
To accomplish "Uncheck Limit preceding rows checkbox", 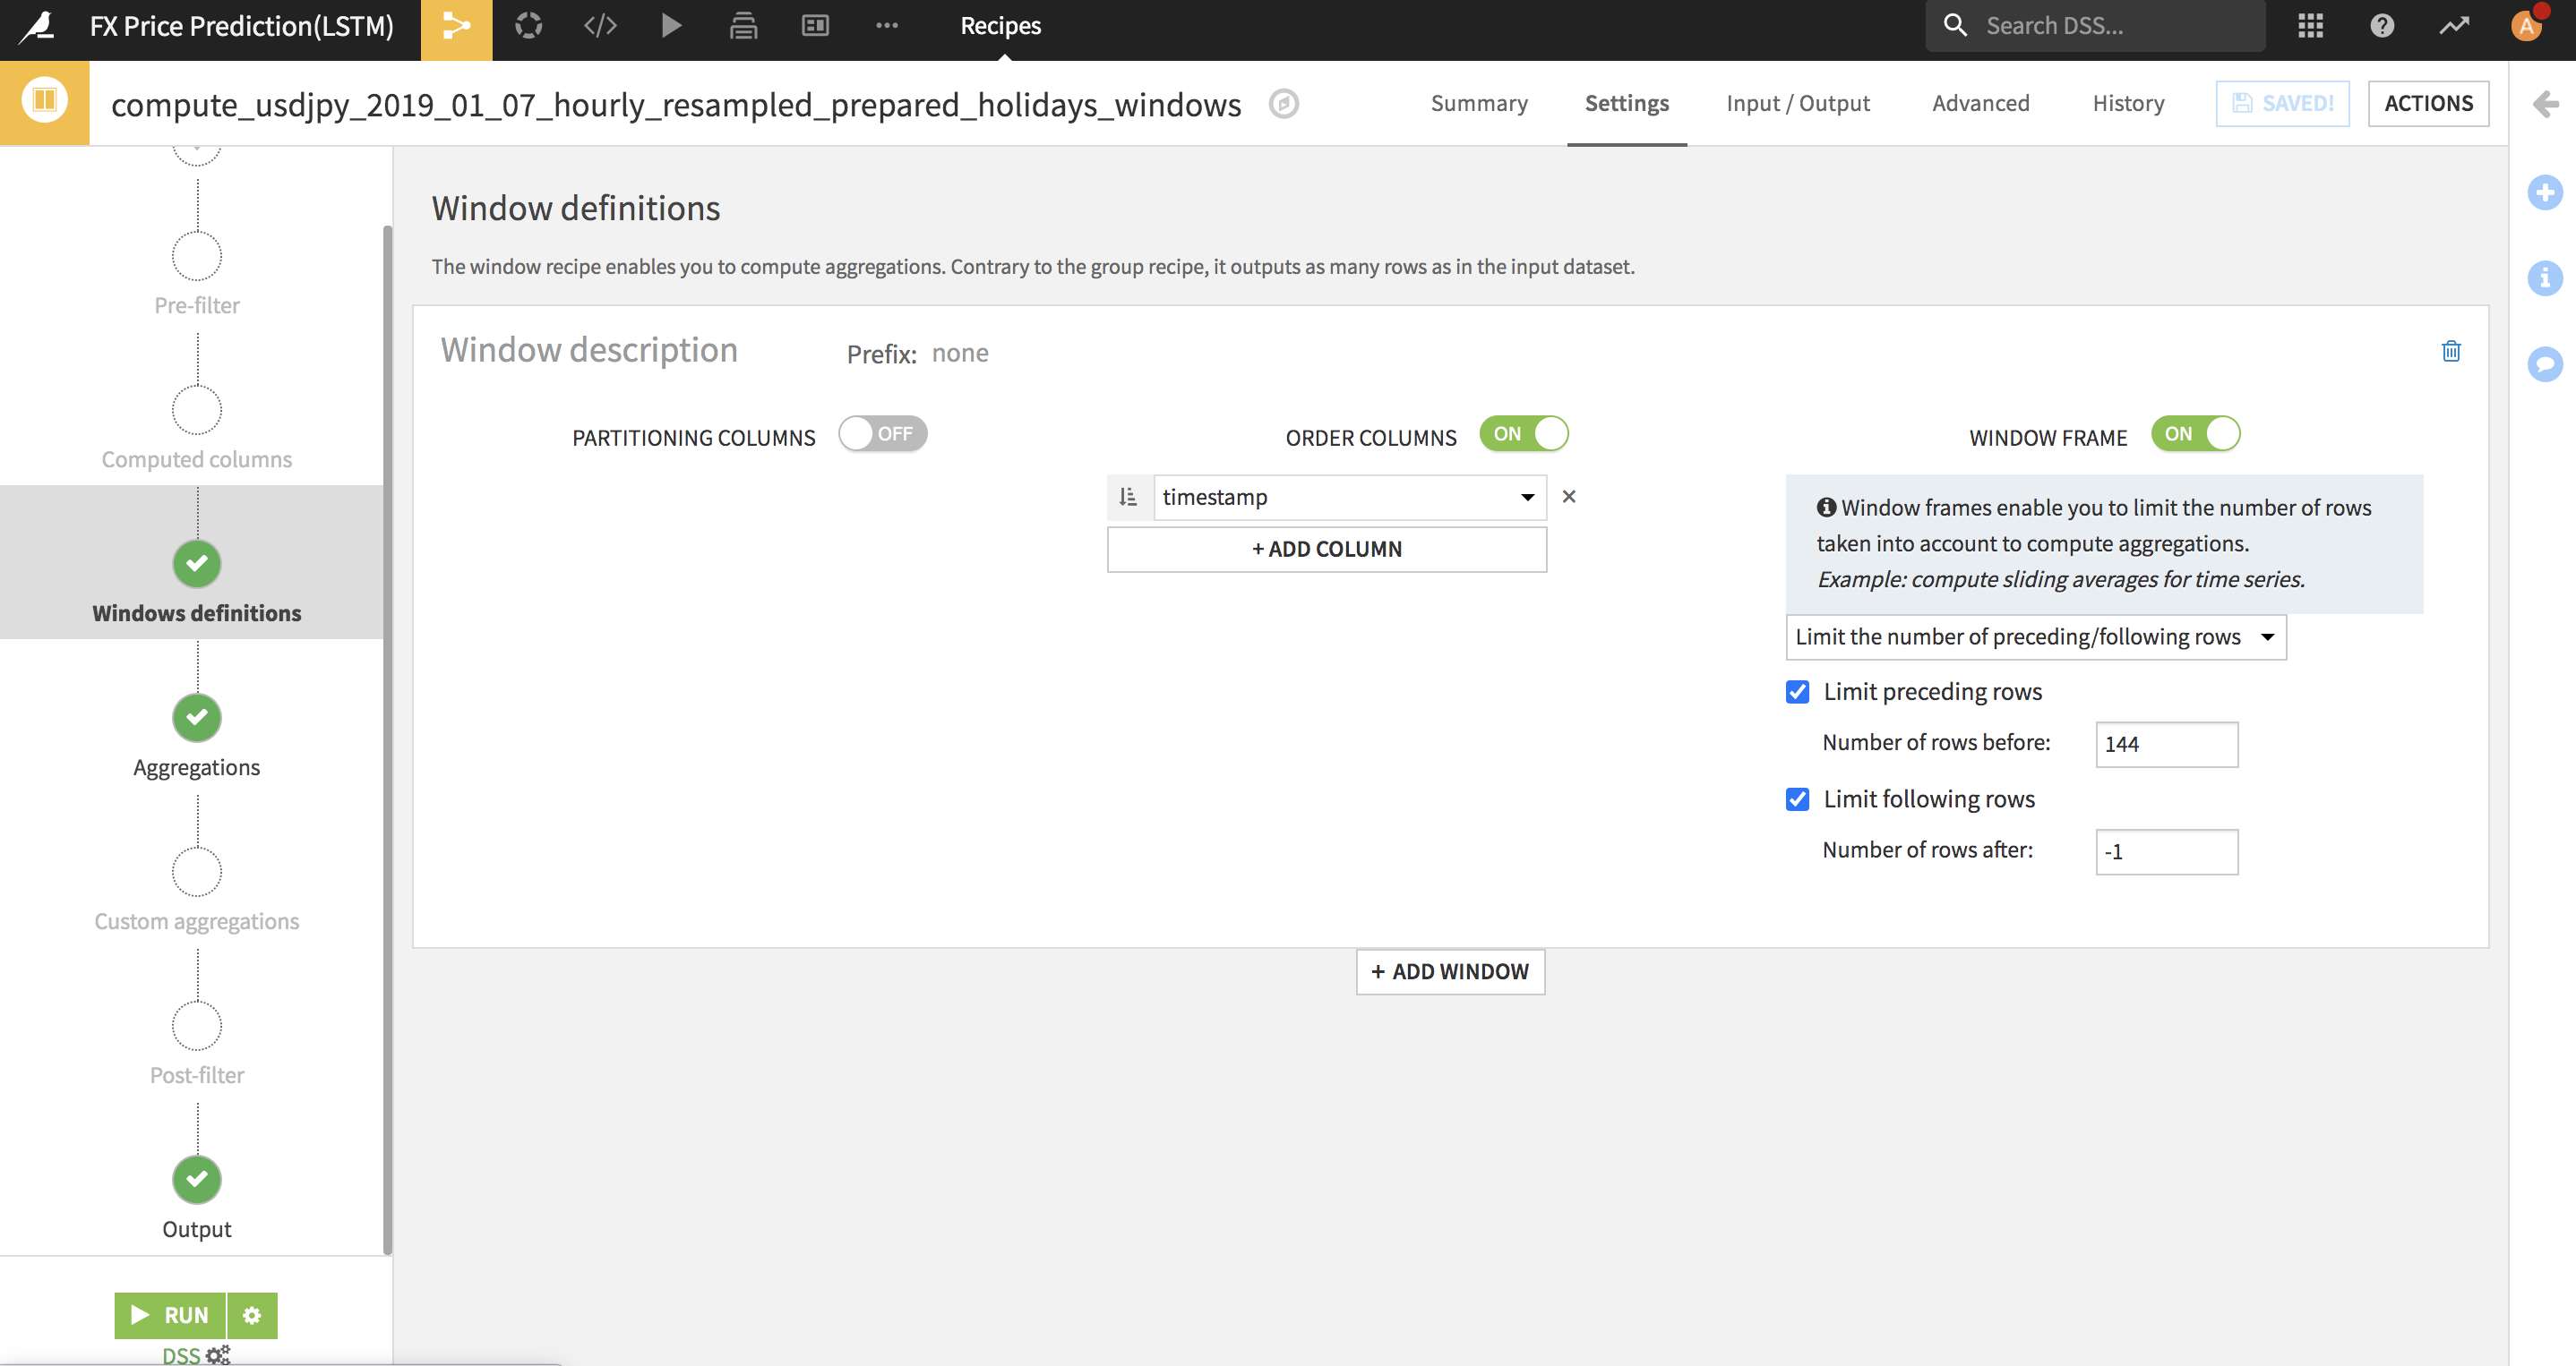I will [1797, 691].
